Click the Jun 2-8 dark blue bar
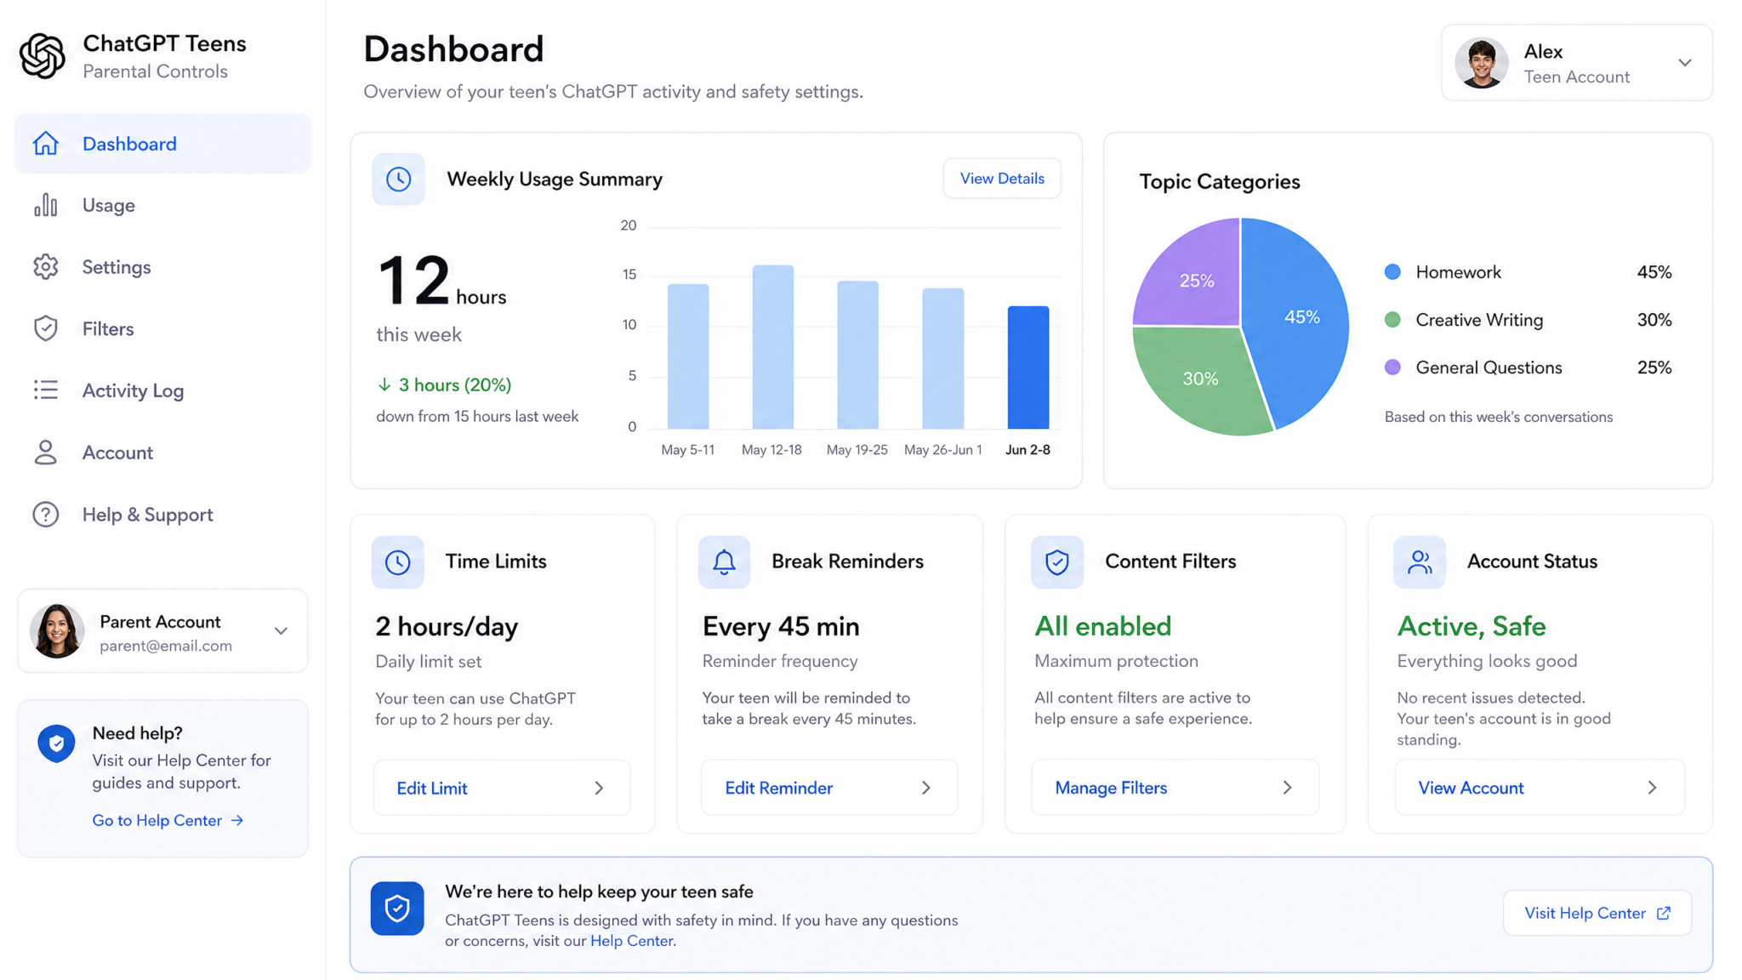The height and width of the screenshot is (980, 1742). click(1028, 367)
